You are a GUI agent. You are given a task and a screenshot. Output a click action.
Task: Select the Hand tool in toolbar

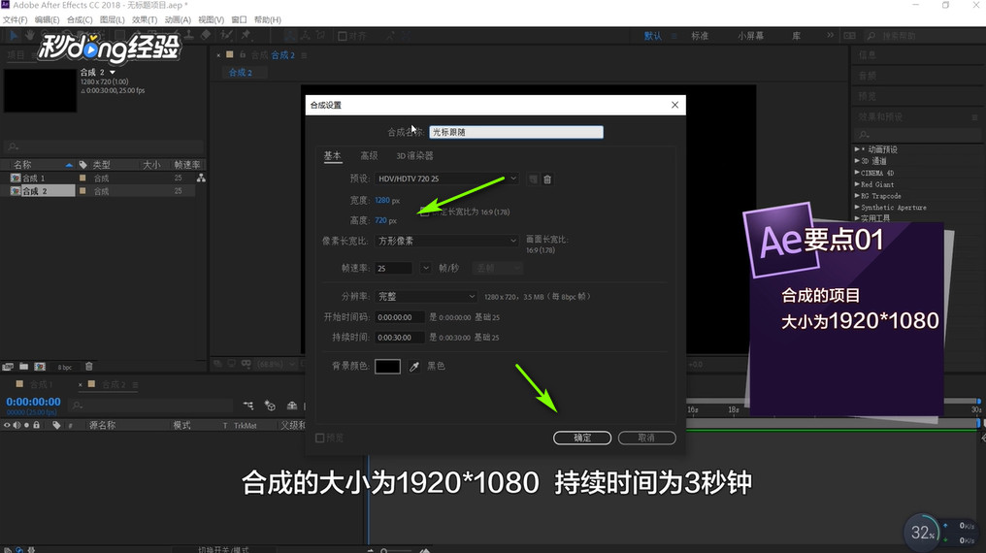tap(29, 35)
